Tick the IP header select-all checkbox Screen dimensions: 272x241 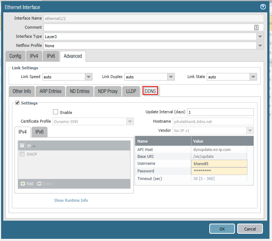point(22,146)
